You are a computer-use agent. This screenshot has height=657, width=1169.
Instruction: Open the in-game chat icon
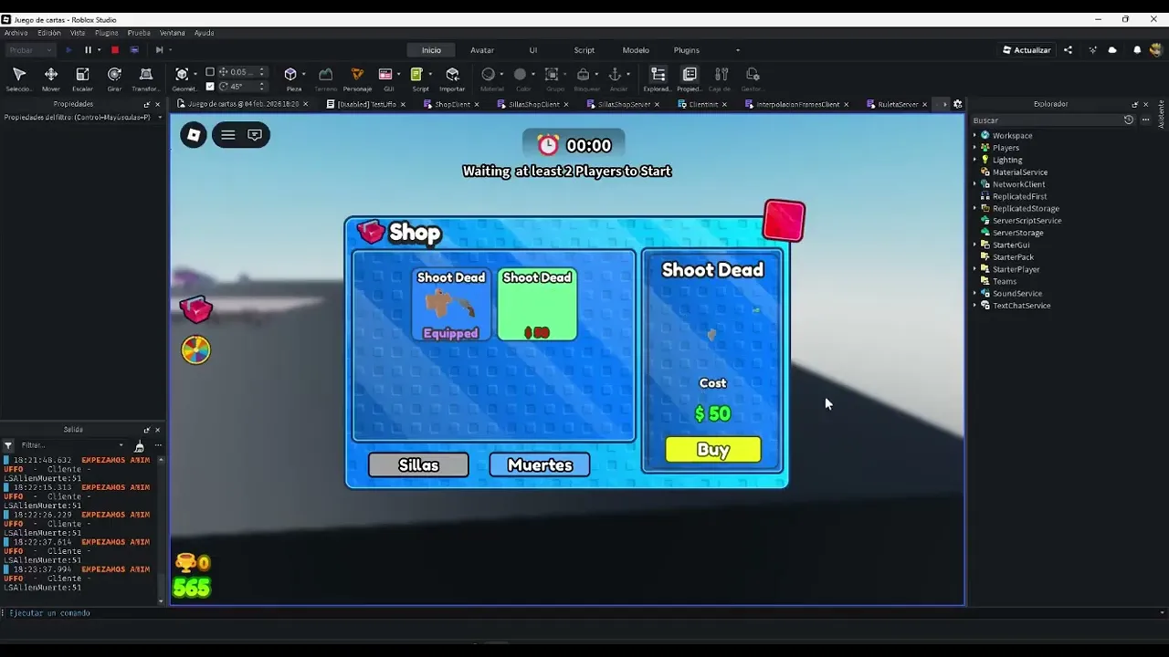tap(255, 135)
